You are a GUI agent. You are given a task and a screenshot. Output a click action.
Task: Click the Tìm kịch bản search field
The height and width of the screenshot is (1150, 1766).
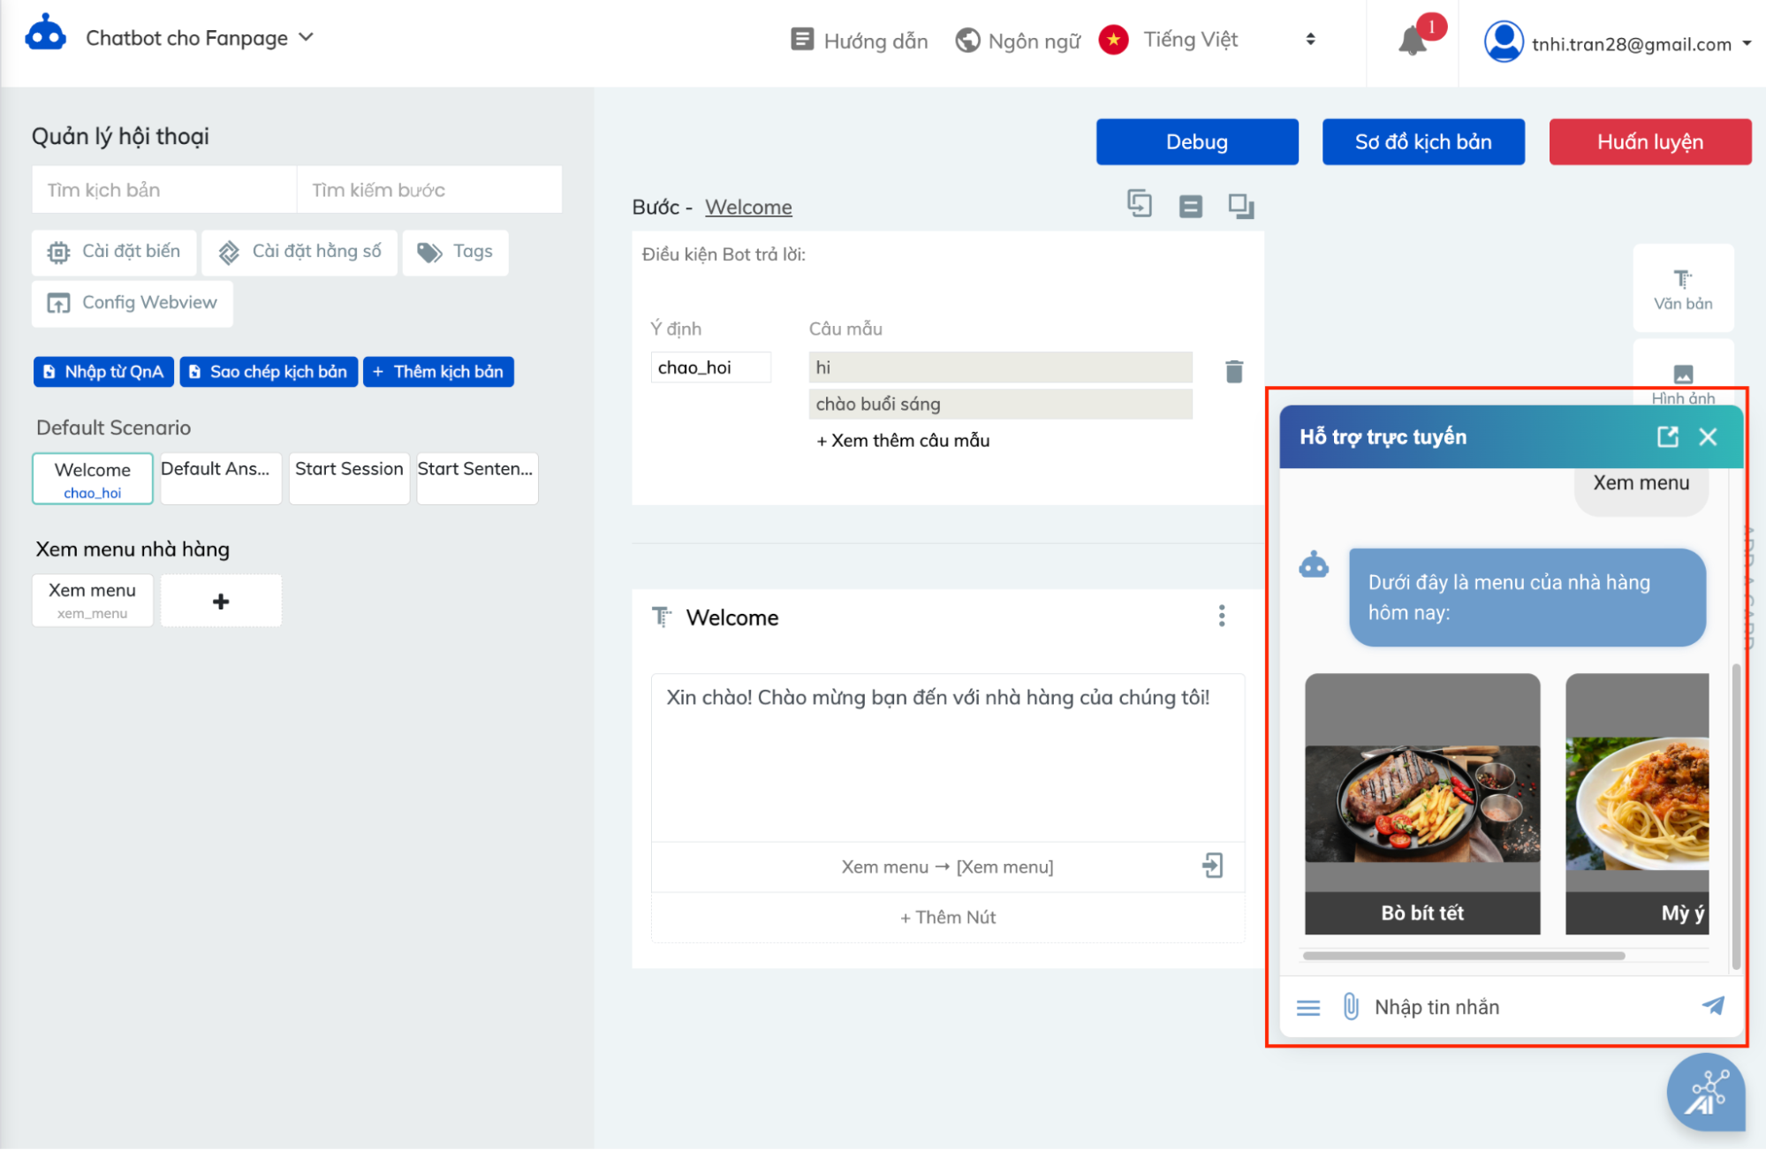[x=164, y=190]
